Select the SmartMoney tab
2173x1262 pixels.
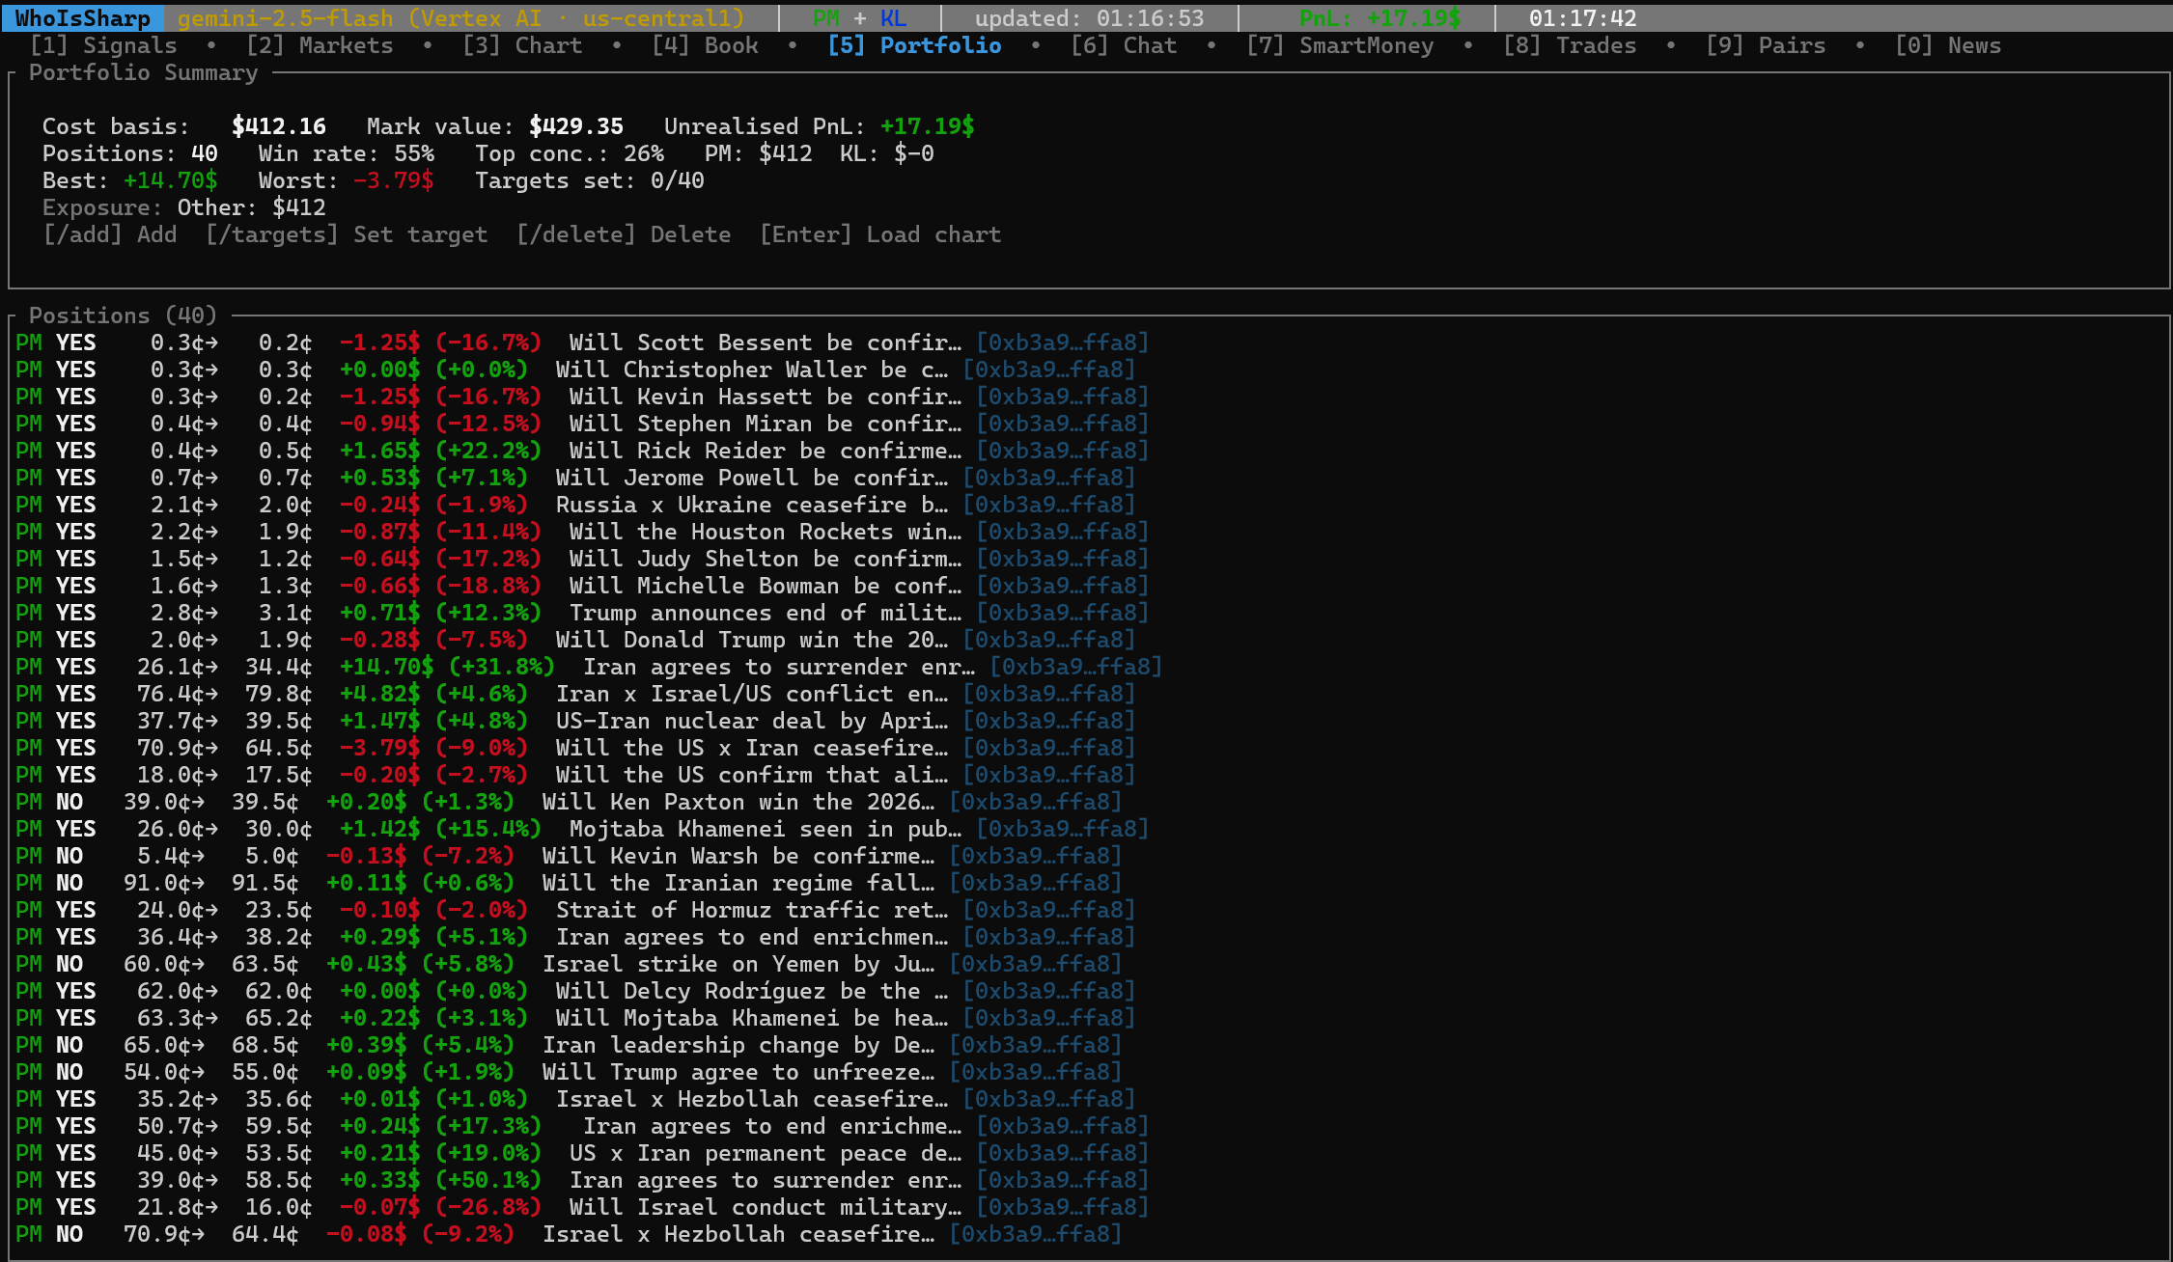coord(1340,45)
